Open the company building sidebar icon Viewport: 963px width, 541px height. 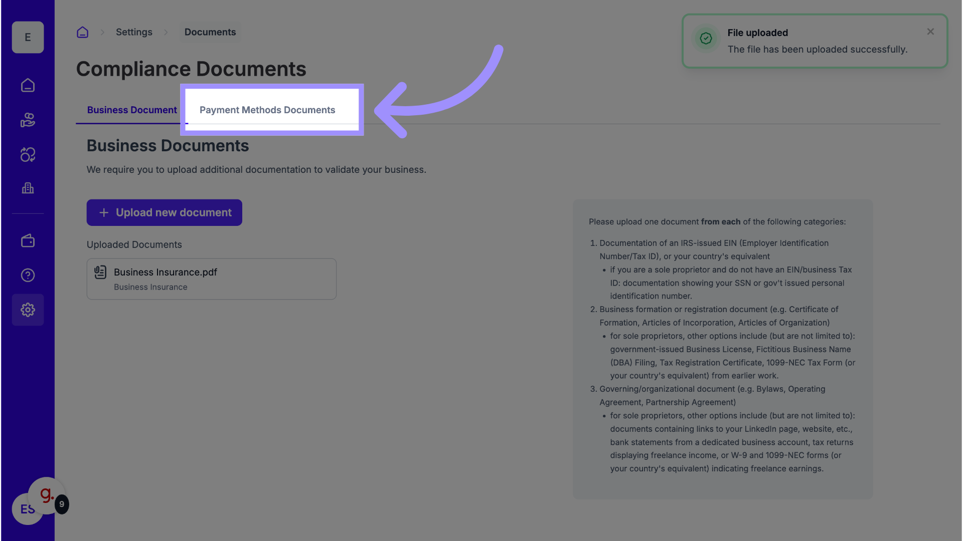28,188
